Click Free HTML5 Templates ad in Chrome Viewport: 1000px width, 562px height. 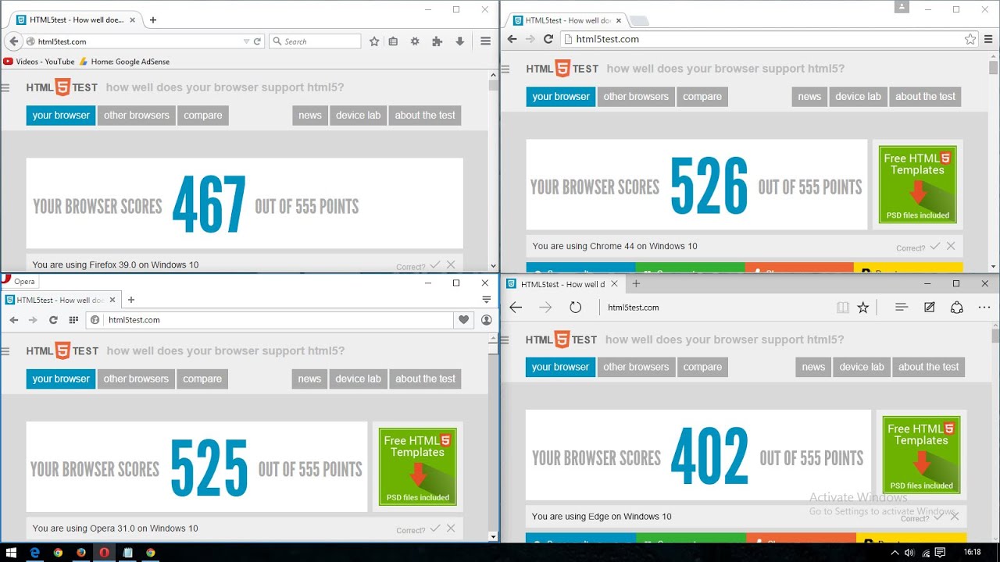[x=917, y=185]
